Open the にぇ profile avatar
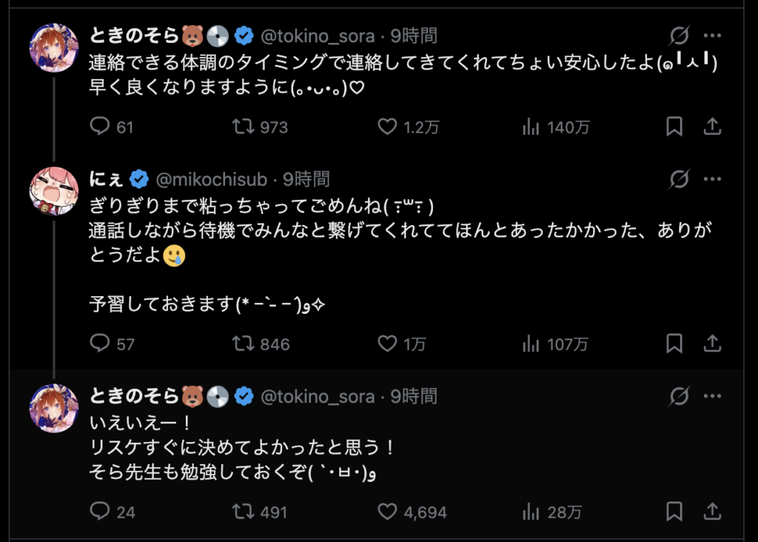758x542 pixels. 53,191
